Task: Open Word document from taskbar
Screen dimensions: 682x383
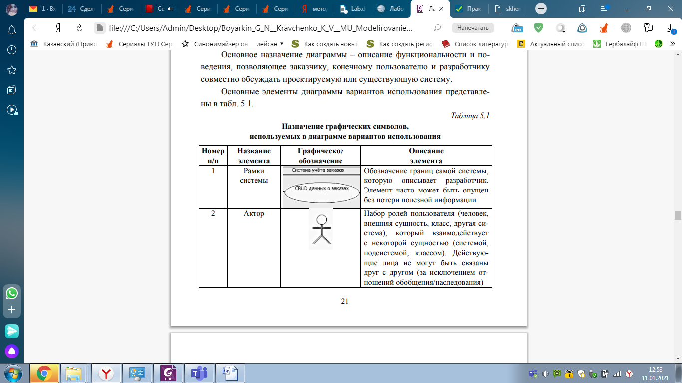Action: coord(230,373)
